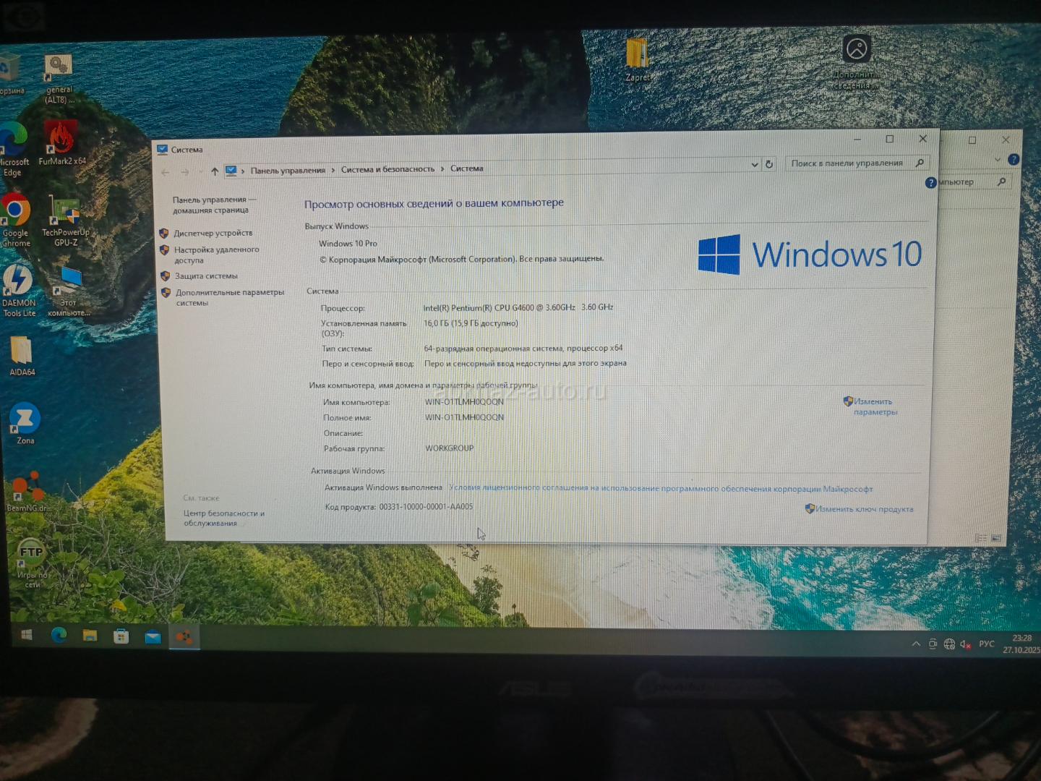Click the refresh icon in the address bar
Viewport: 1041px width, 781px height.
pyautogui.click(x=769, y=164)
